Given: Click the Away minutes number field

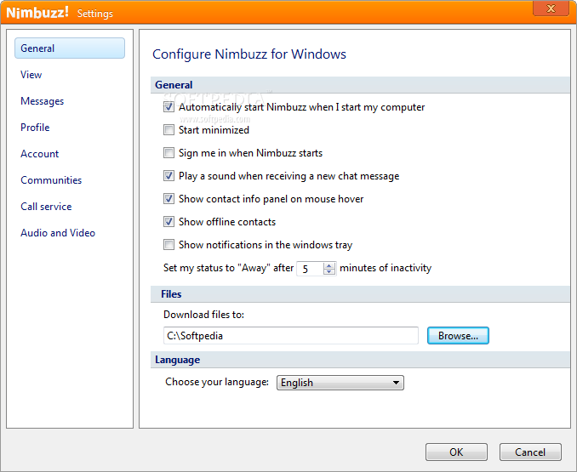Looking at the screenshot, I should pyautogui.click(x=311, y=269).
